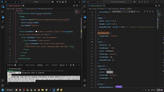Close tab order-success.tsx in right window
The width and height of the screenshot is (164, 92).
[x=104, y=6]
